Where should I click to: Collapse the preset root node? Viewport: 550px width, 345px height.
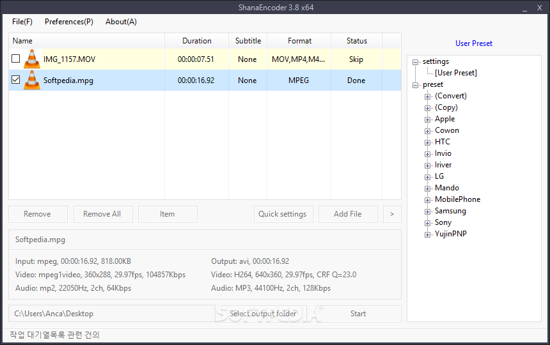pos(415,85)
